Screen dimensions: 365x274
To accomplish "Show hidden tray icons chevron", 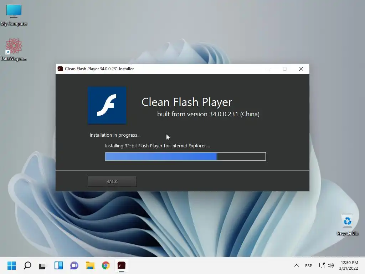I will [x=296, y=265].
